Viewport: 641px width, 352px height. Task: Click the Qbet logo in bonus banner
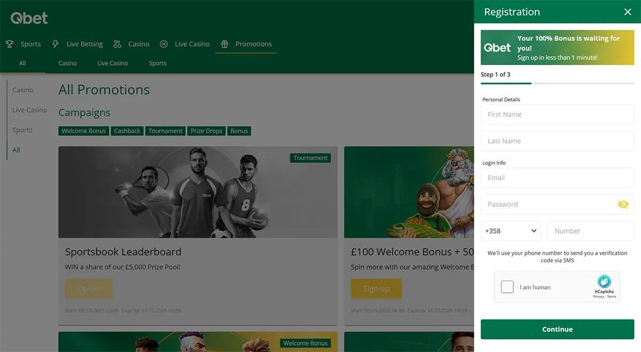click(497, 47)
